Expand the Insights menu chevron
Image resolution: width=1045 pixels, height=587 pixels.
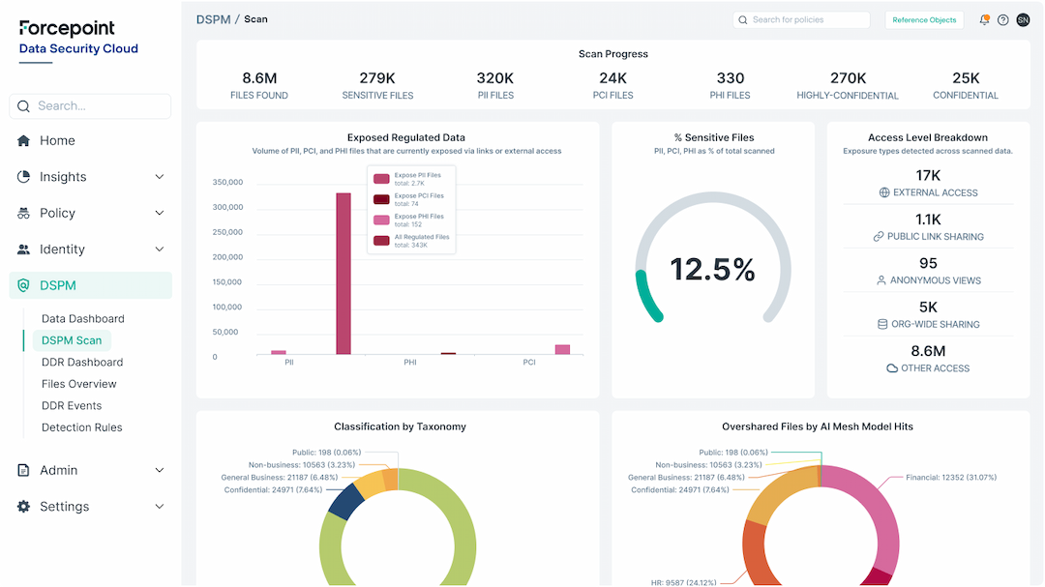(159, 176)
